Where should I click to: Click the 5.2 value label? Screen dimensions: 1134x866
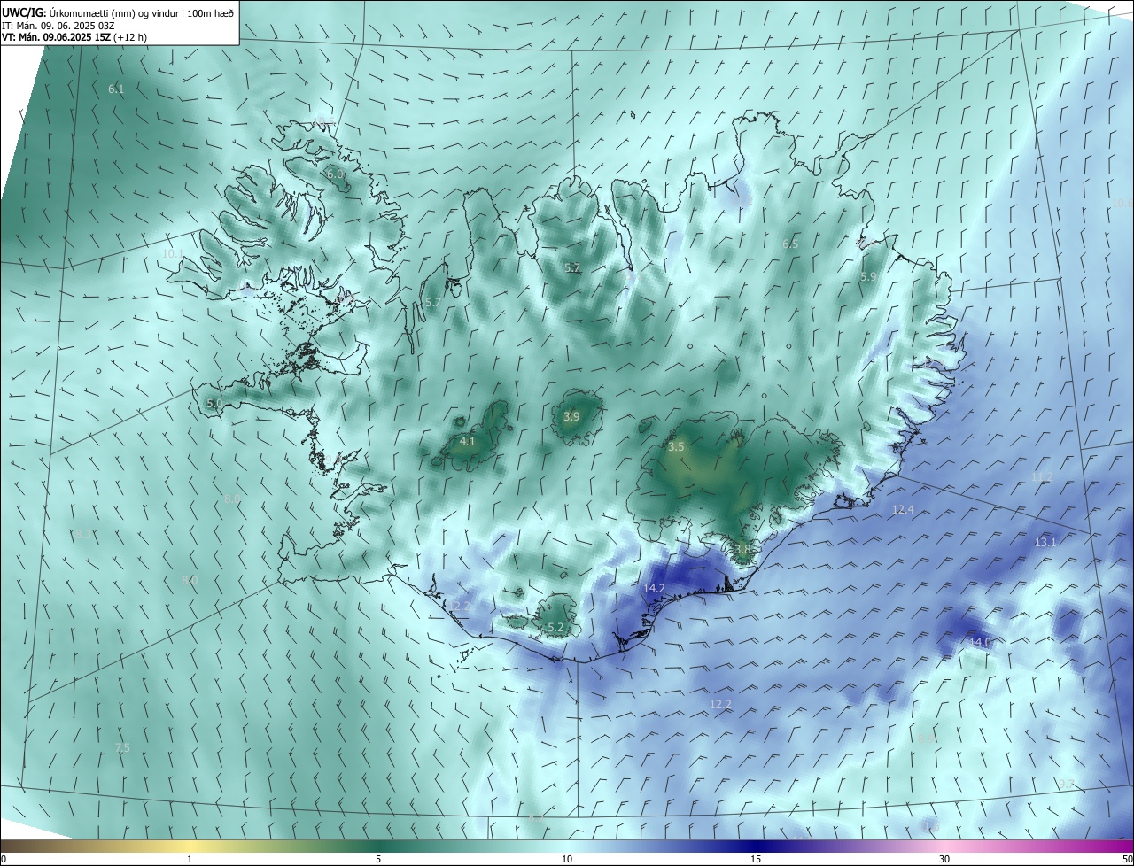555,628
